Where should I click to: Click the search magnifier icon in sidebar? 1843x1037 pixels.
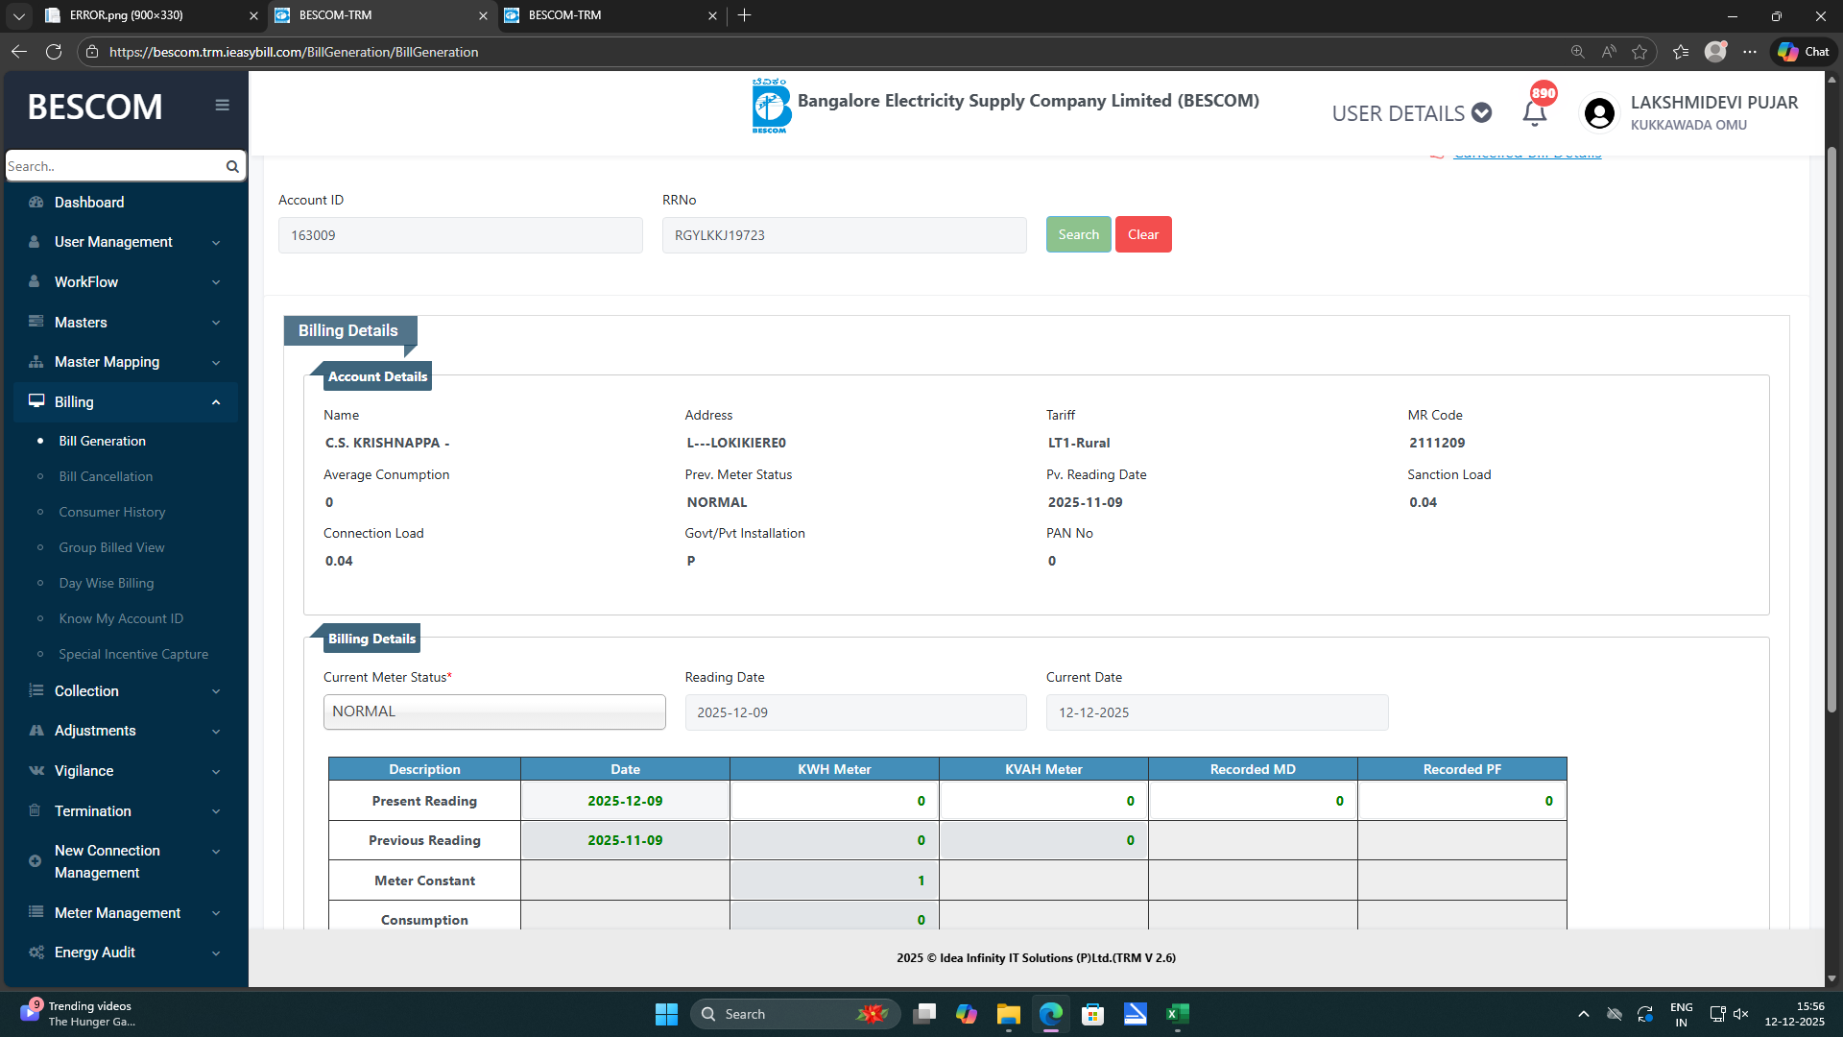(232, 166)
